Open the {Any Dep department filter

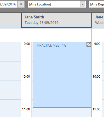(x=97, y=4)
